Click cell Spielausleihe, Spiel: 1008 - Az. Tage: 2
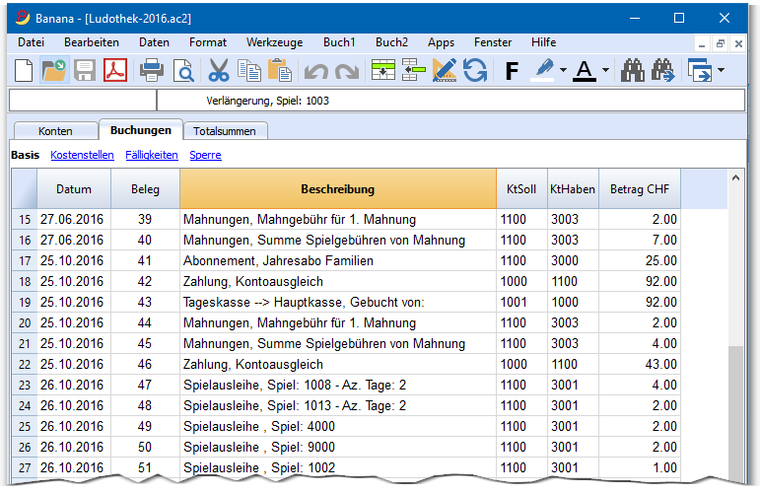The height and width of the screenshot is (495, 760). point(338,385)
